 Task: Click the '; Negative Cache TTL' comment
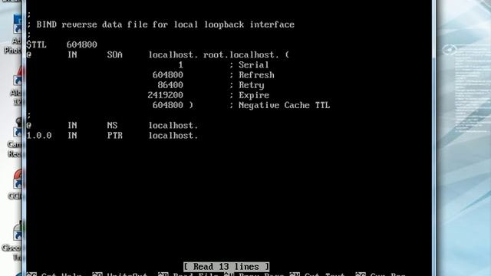279,105
